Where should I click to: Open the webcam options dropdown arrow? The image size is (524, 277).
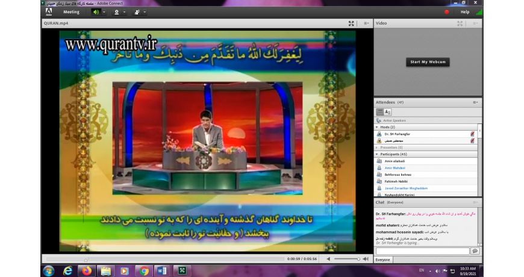click(x=124, y=12)
